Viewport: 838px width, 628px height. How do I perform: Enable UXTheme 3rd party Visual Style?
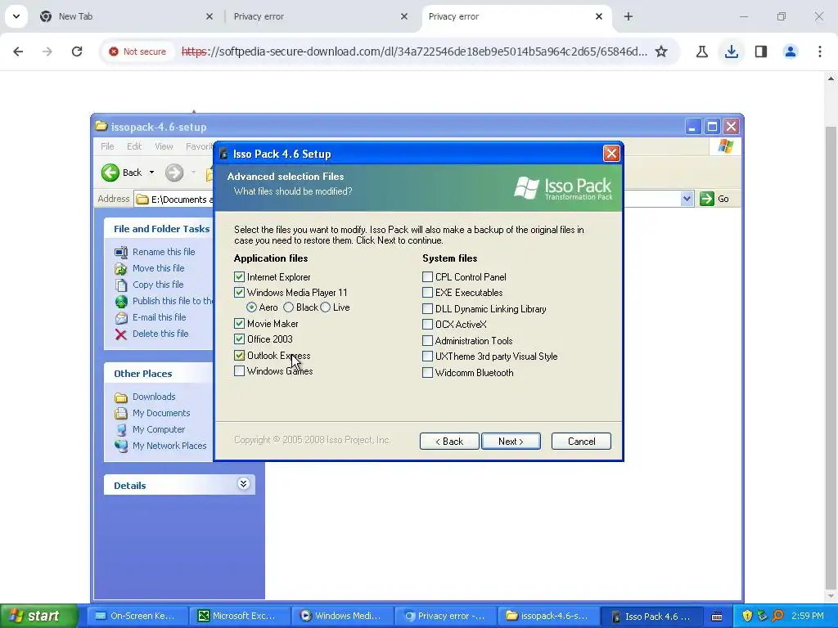tap(427, 357)
